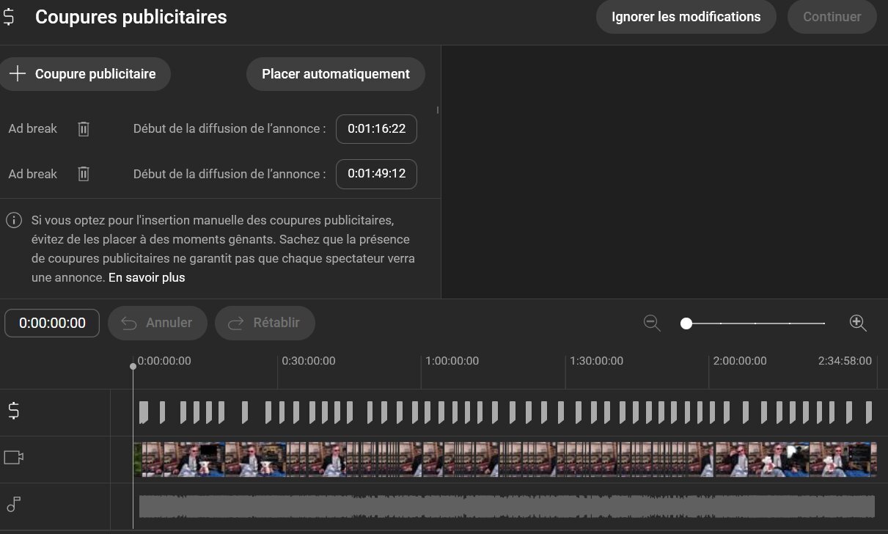
Task: Click the zoom in magnifier icon
Action: (x=858, y=323)
